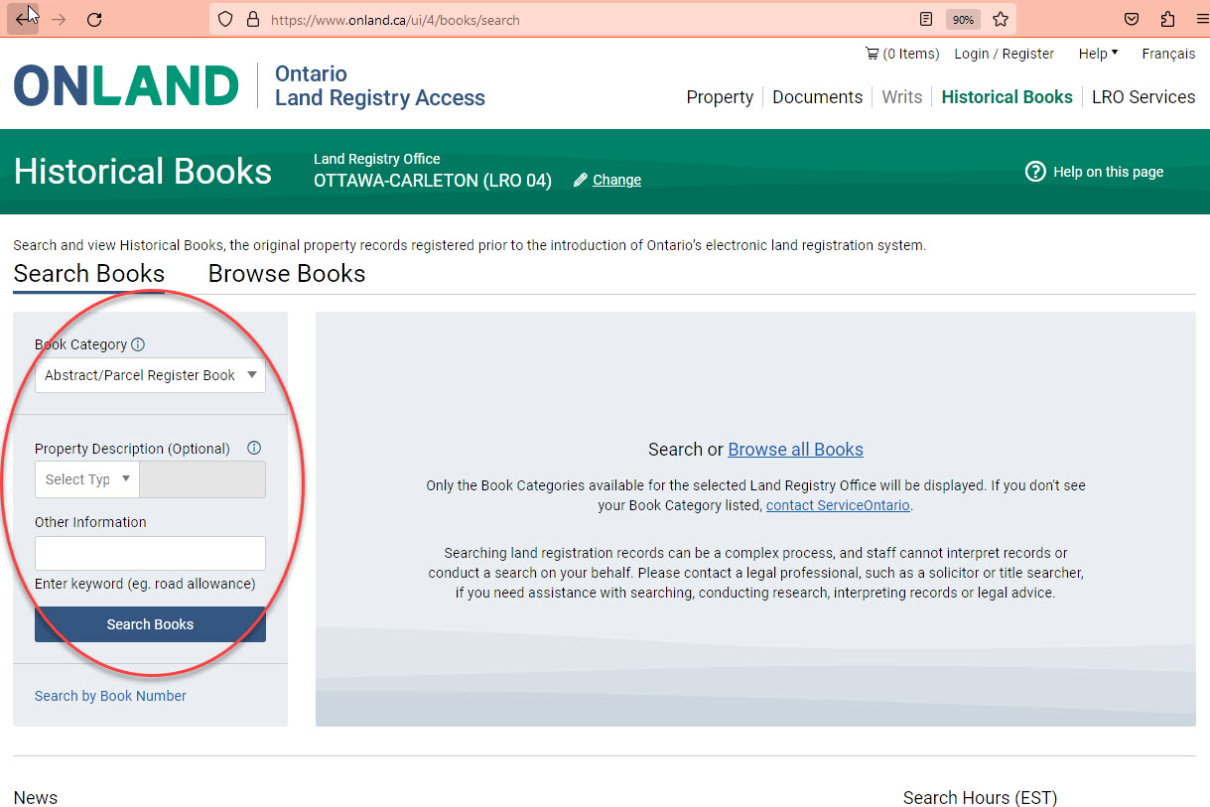Reload the page with the refresh icon
Image resolution: width=1210 pixels, height=807 pixels.
pos(94,19)
